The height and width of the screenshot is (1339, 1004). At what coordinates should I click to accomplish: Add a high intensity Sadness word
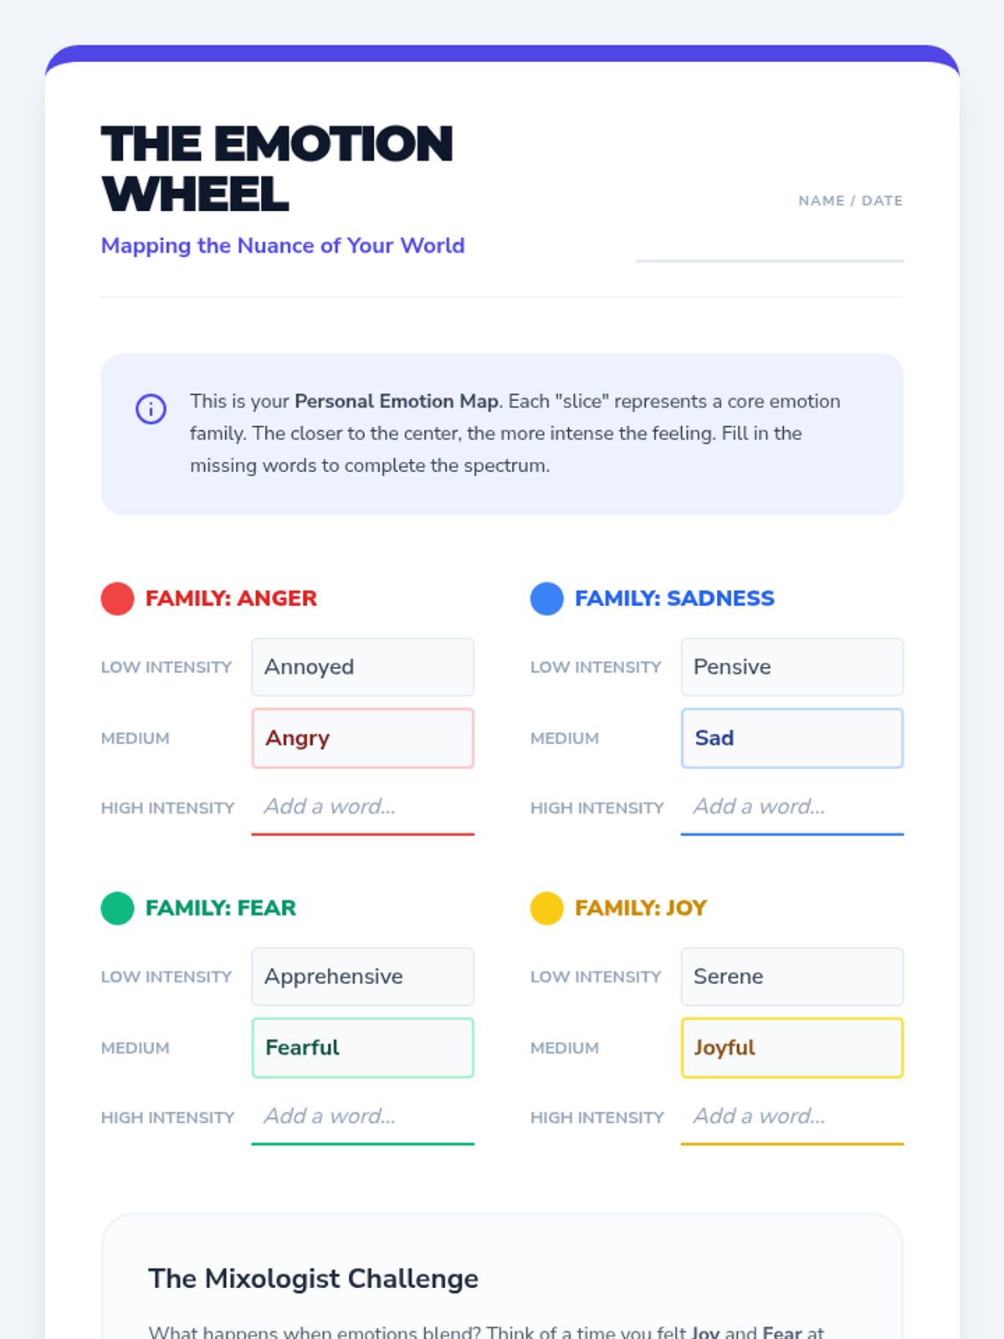tap(791, 808)
